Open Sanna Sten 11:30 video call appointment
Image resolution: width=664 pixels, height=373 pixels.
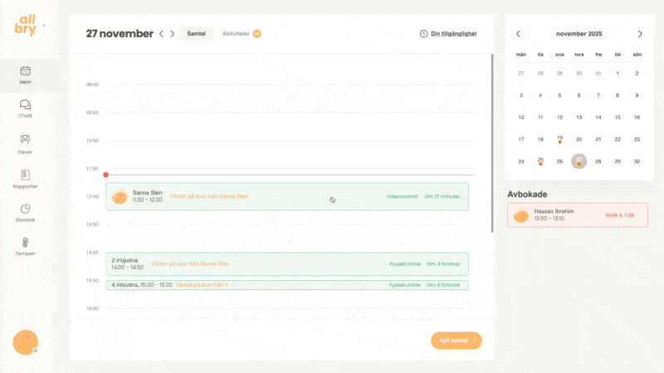[286, 196]
